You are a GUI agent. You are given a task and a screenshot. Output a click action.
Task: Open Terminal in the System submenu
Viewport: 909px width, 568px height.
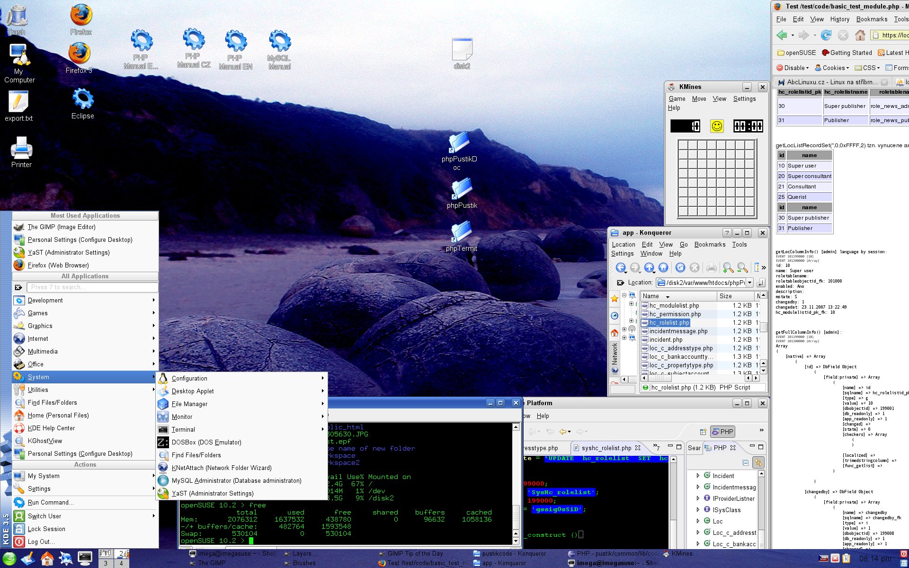242,429
